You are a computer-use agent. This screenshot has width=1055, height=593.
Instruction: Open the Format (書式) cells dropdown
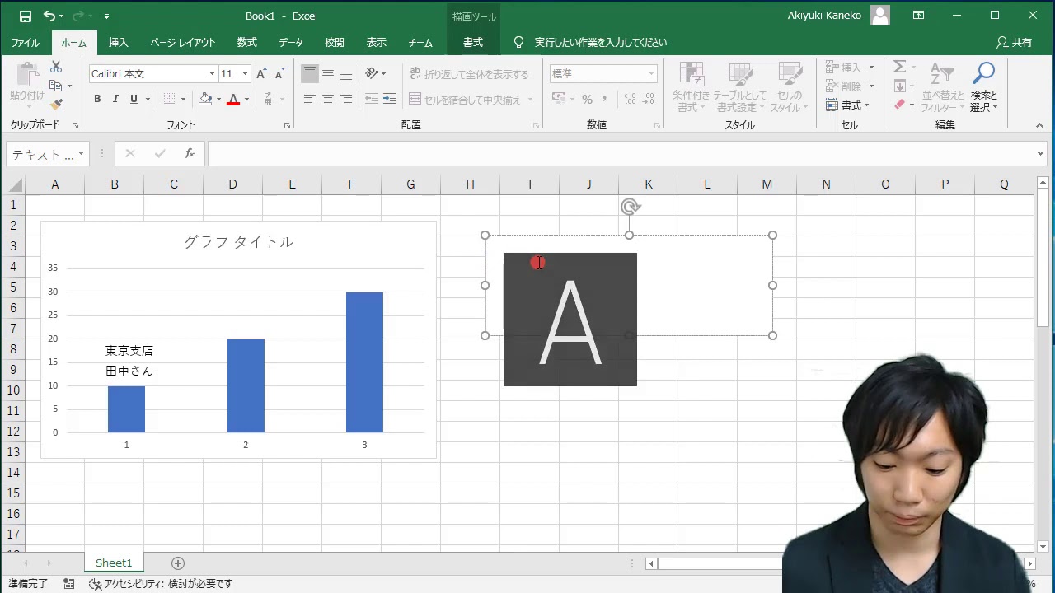tap(848, 105)
